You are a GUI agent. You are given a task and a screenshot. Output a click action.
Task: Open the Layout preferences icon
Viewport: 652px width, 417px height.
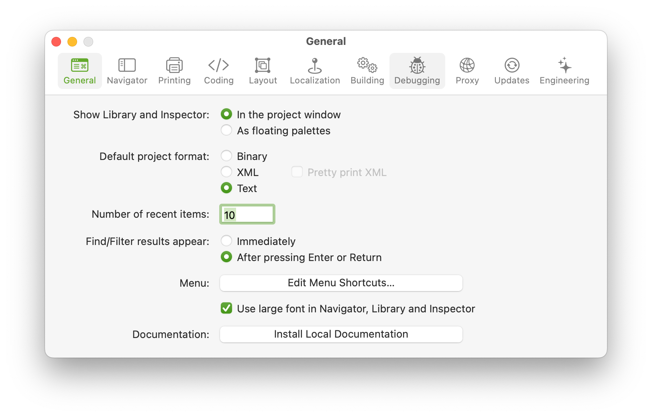tap(263, 65)
